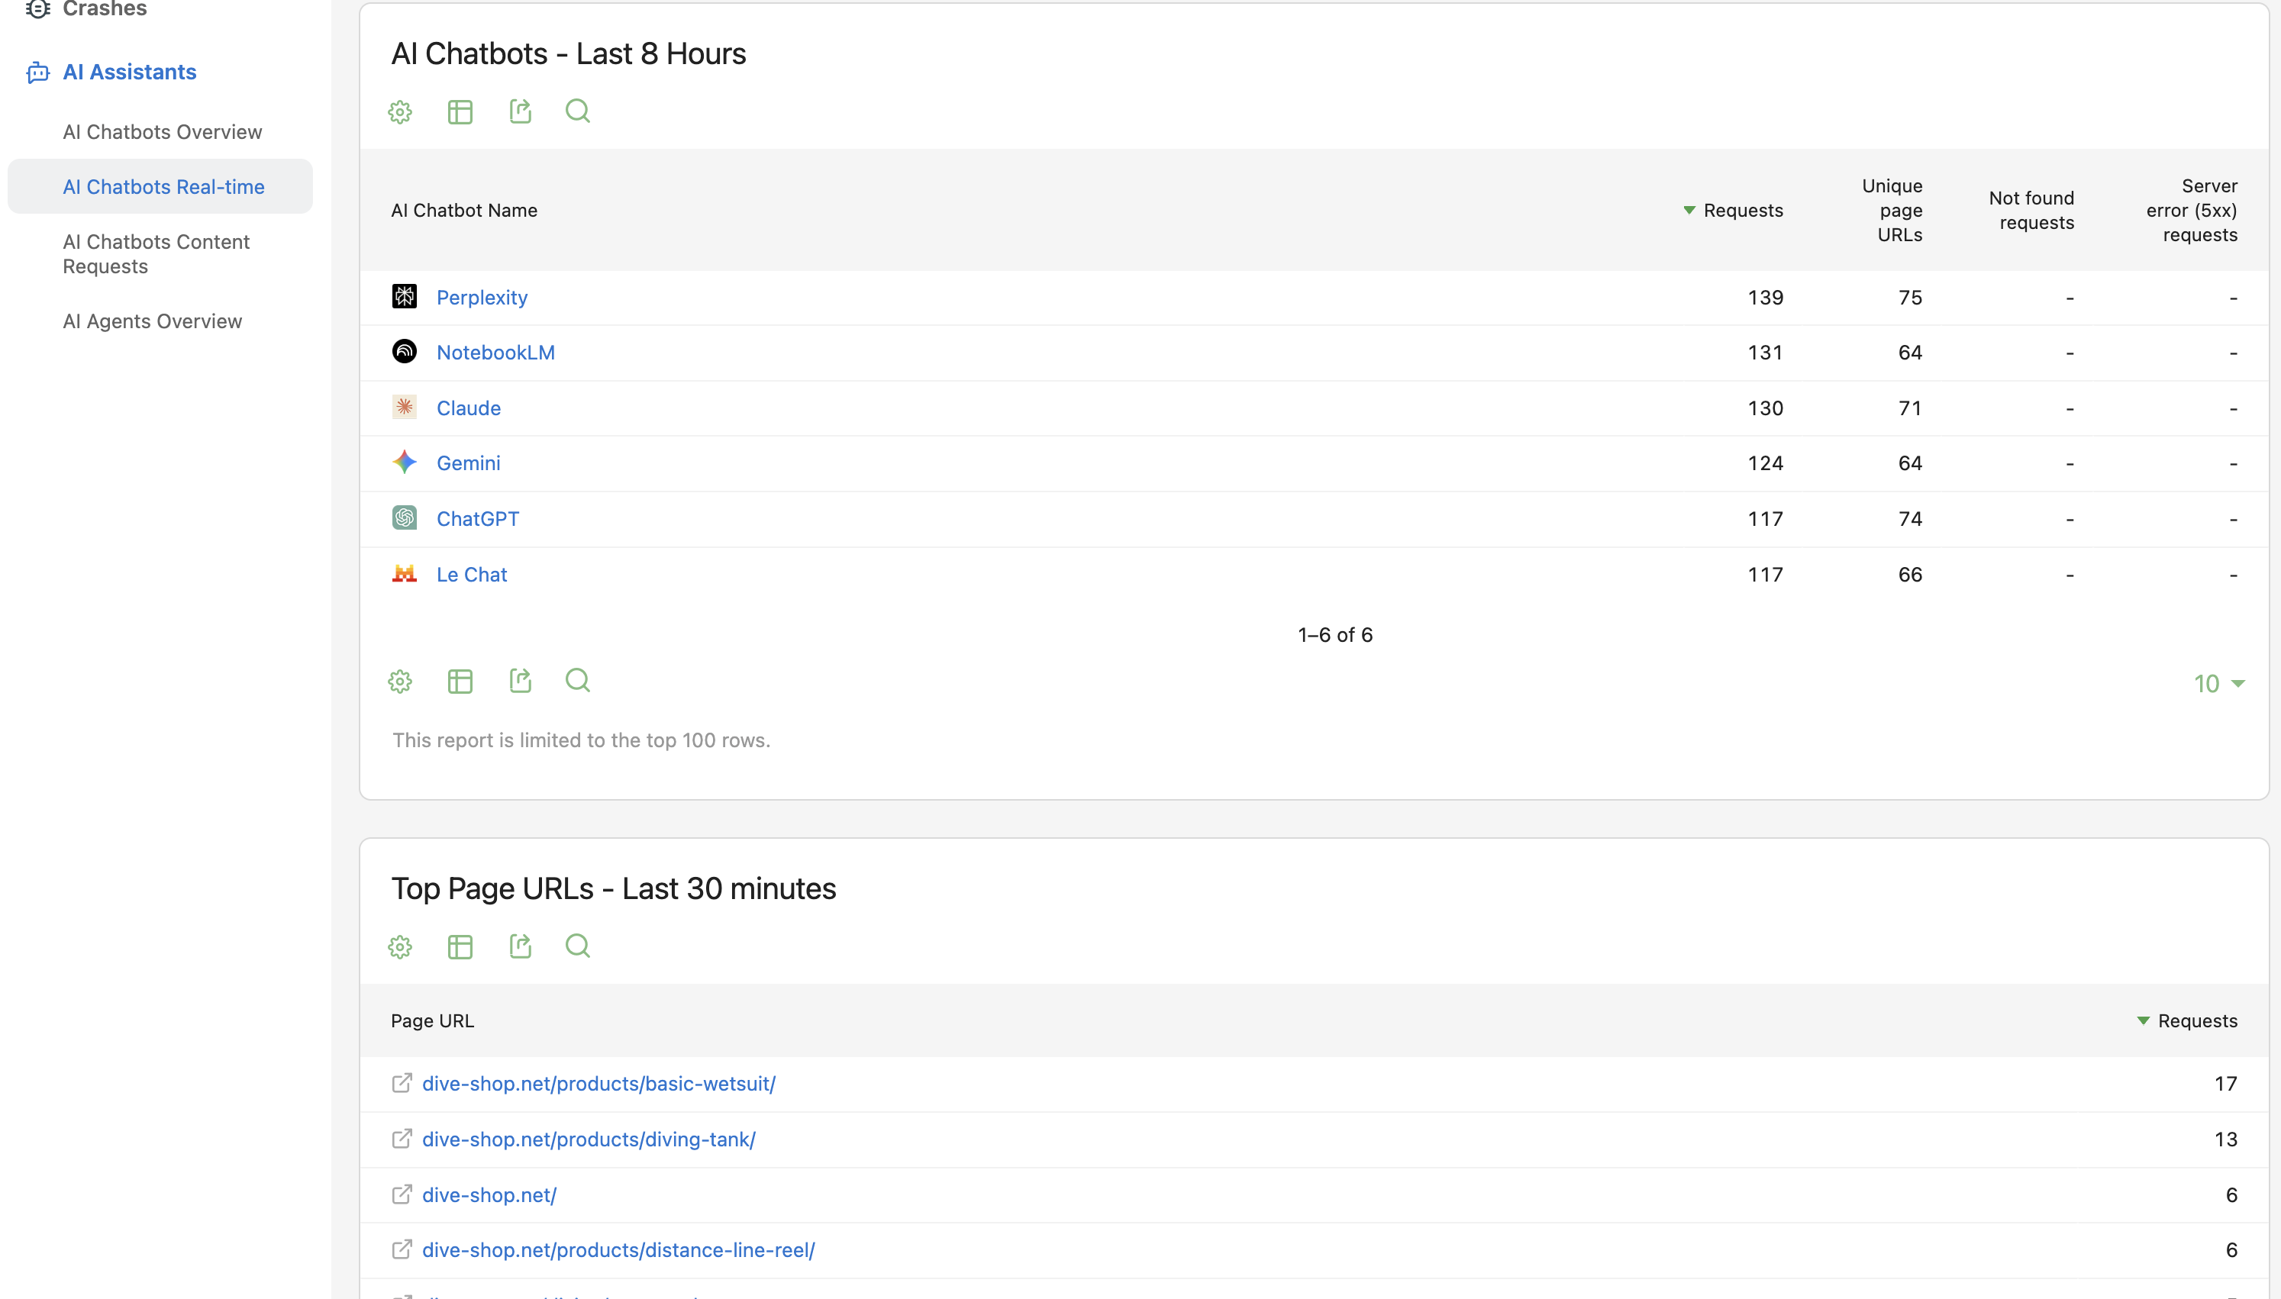The width and height of the screenshot is (2281, 1299).
Task: Click the Perplexity logo icon
Action: pyautogui.click(x=404, y=296)
